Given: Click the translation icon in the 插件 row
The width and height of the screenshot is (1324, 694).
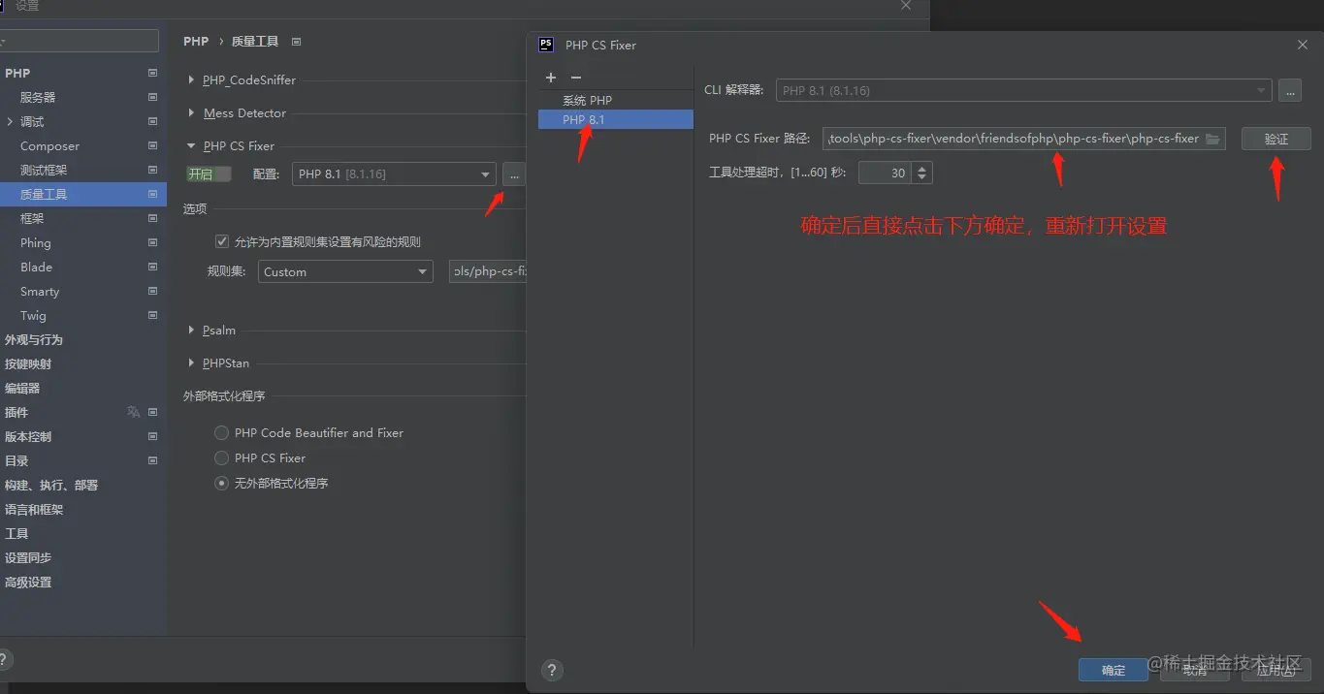Looking at the screenshot, I should [133, 412].
